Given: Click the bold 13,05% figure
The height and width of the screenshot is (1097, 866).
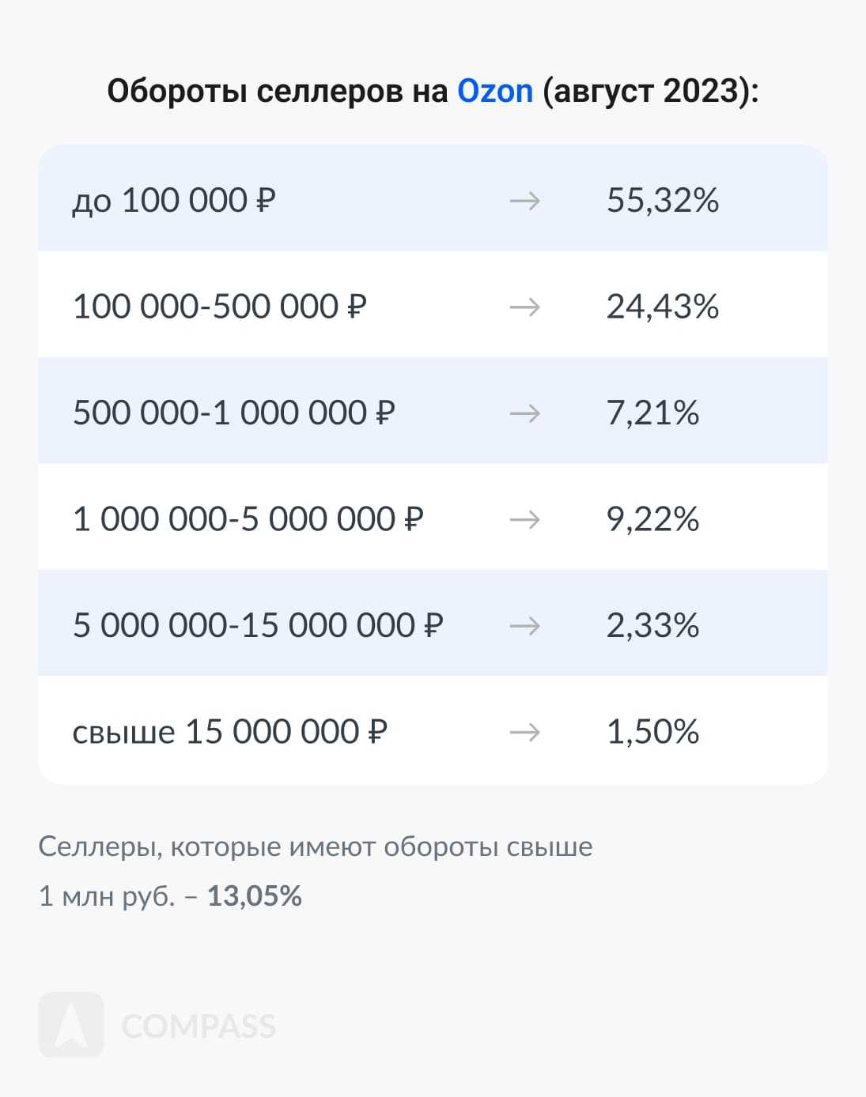Looking at the screenshot, I should [255, 896].
